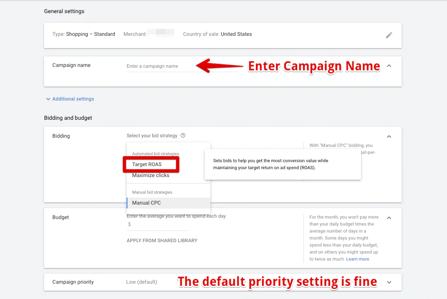Image resolution: width=447 pixels, height=299 pixels.
Task: Open the Additional settings link
Action: pyautogui.click(x=73, y=99)
